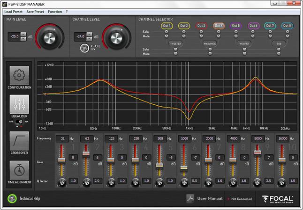Decrease Main Level with down arrow
Viewport: 303px width, 210px height.
tap(23, 39)
